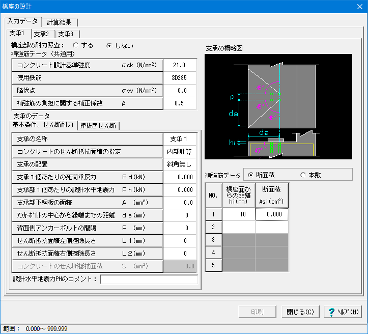Click row 2 hi distance cell
This screenshot has height=334, width=368.
point(238,227)
